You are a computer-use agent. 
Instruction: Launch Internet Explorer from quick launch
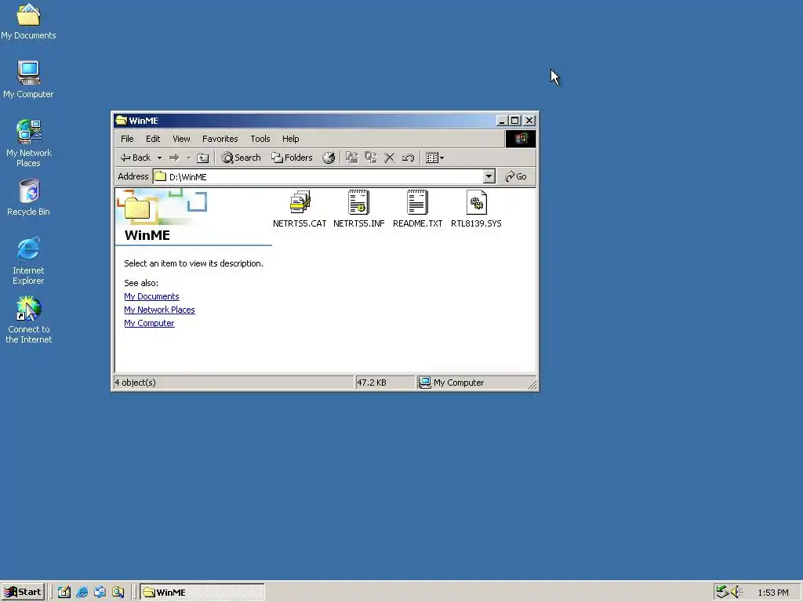(x=82, y=593)
